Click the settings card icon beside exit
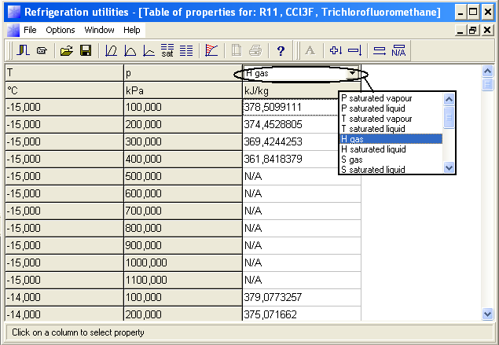This screenshot has width=499, height=345. point(42,50)
